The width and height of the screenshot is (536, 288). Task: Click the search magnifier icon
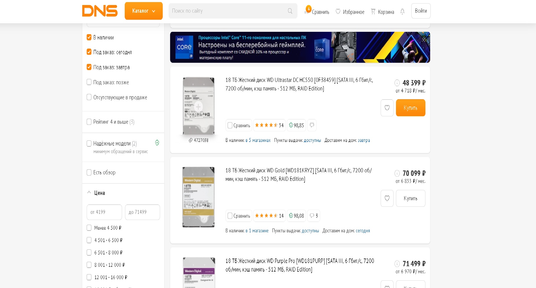tap(290, 11)
